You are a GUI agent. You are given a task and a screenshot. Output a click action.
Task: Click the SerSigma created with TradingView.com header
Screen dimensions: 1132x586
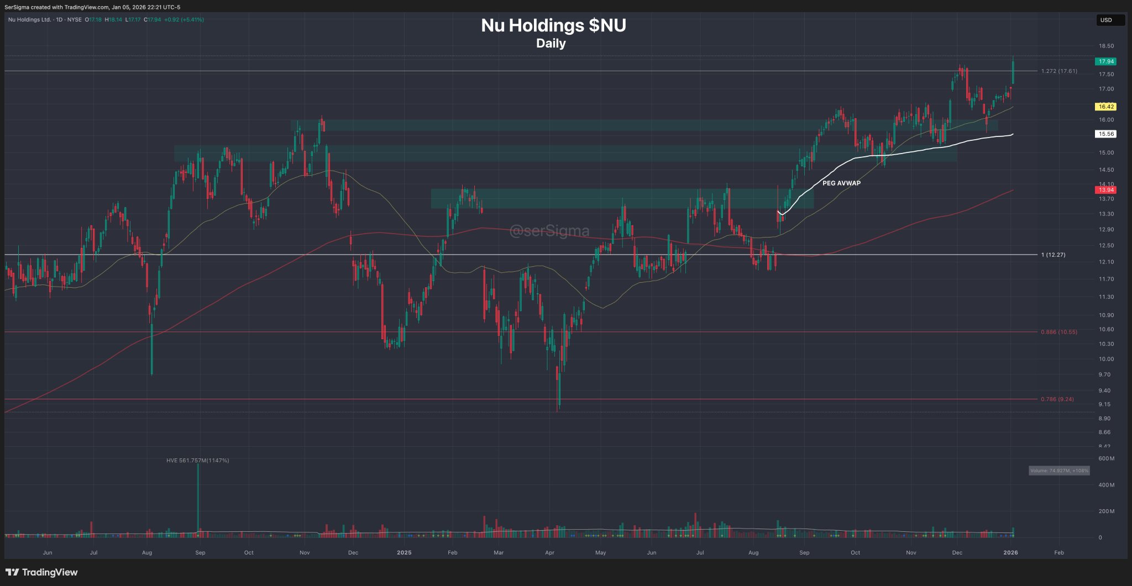pyautogui.click(x=92, y=7)
